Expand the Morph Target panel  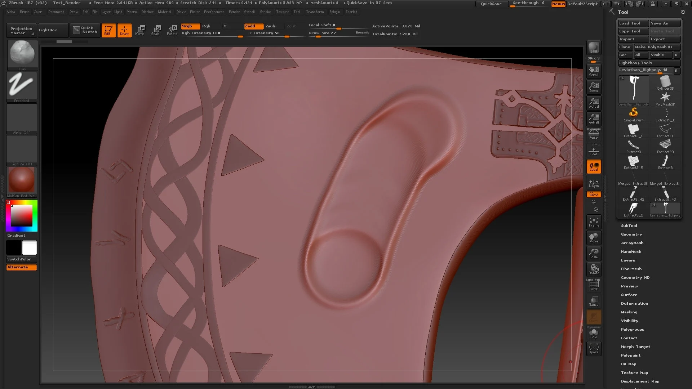tap(635, 347)
